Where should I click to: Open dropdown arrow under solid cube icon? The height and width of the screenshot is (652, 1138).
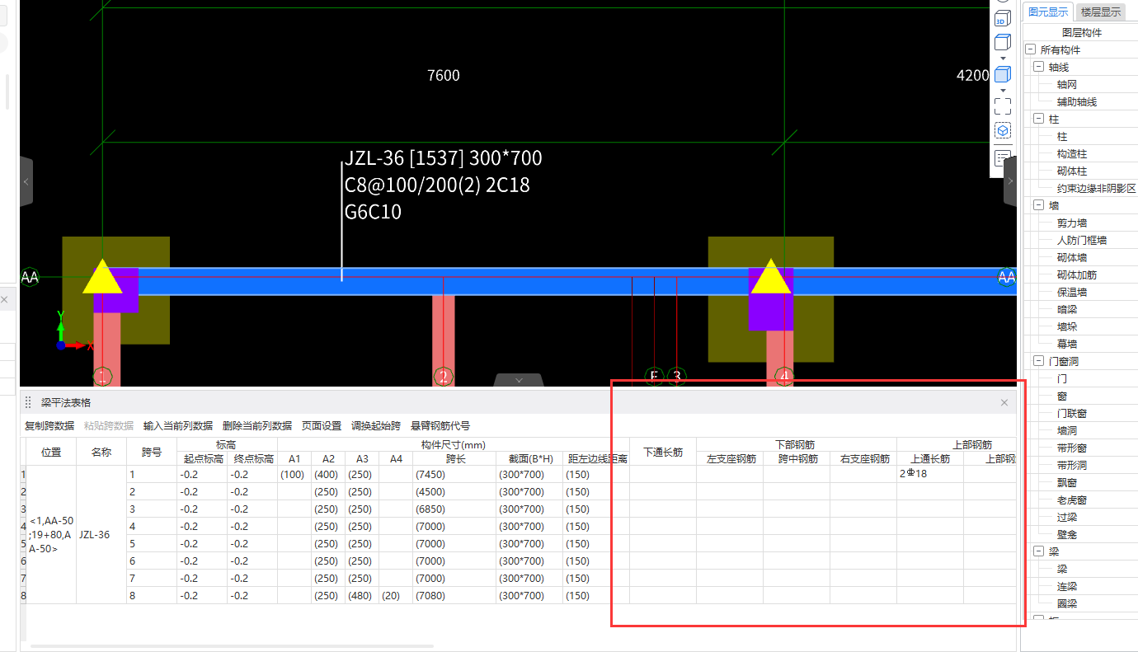[1002, 90]
